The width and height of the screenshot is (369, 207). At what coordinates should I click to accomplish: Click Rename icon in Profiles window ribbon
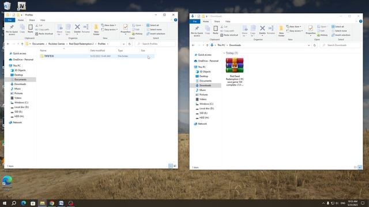(x=86, y=29)
